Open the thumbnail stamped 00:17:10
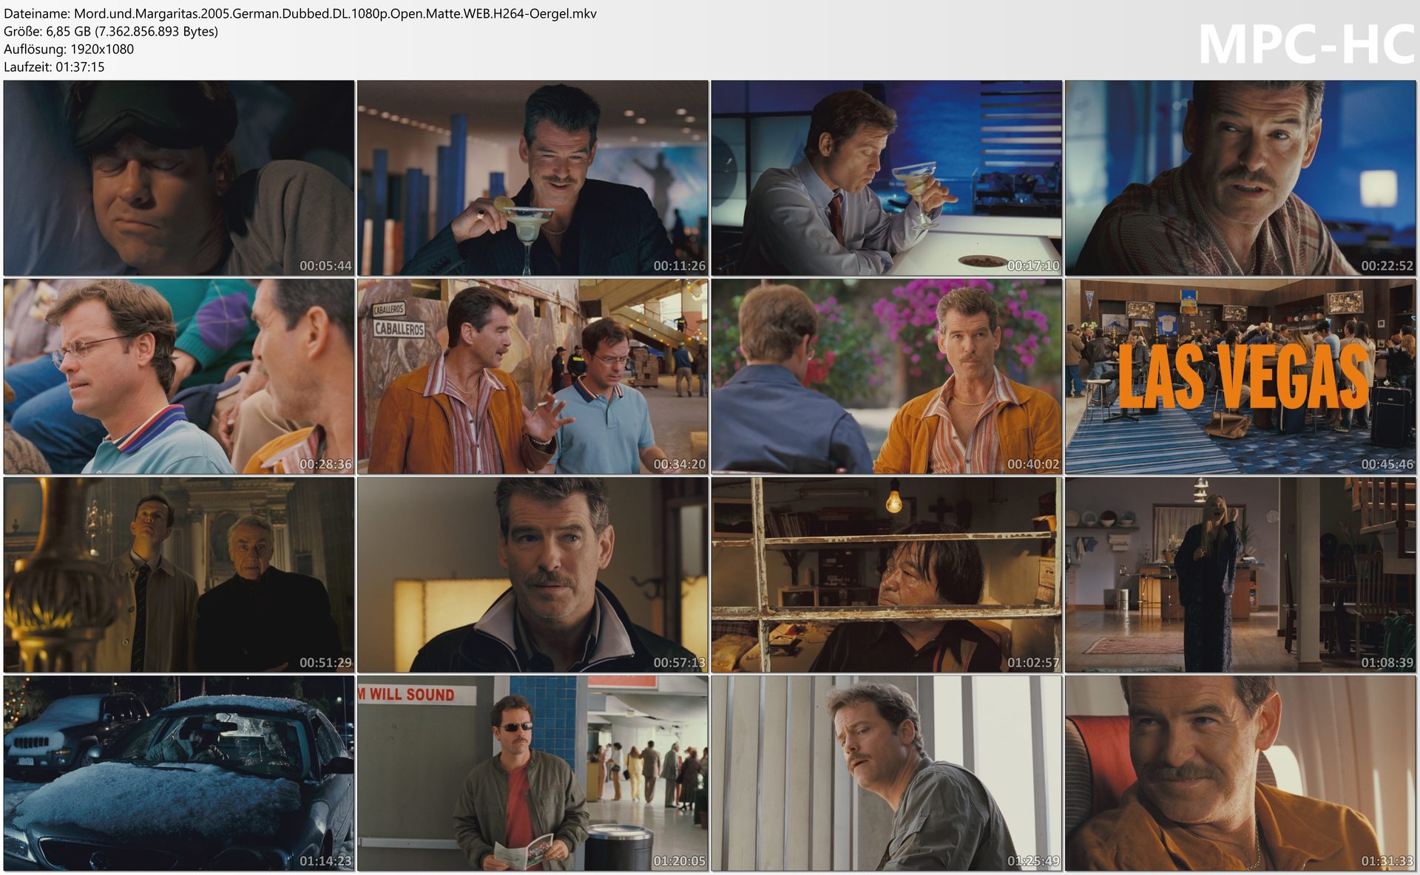This screenshot has height=875, width=1420. coord(886,178)
